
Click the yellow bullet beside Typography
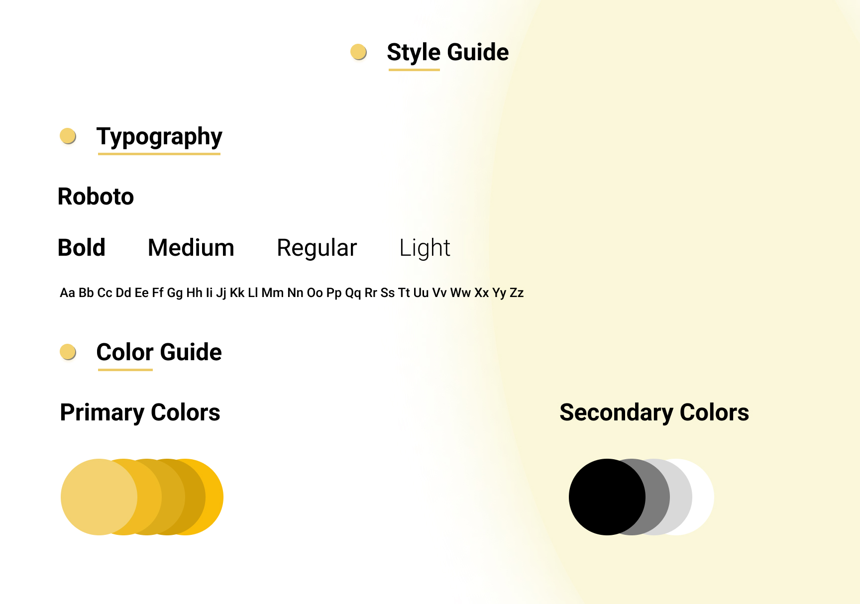68,136
